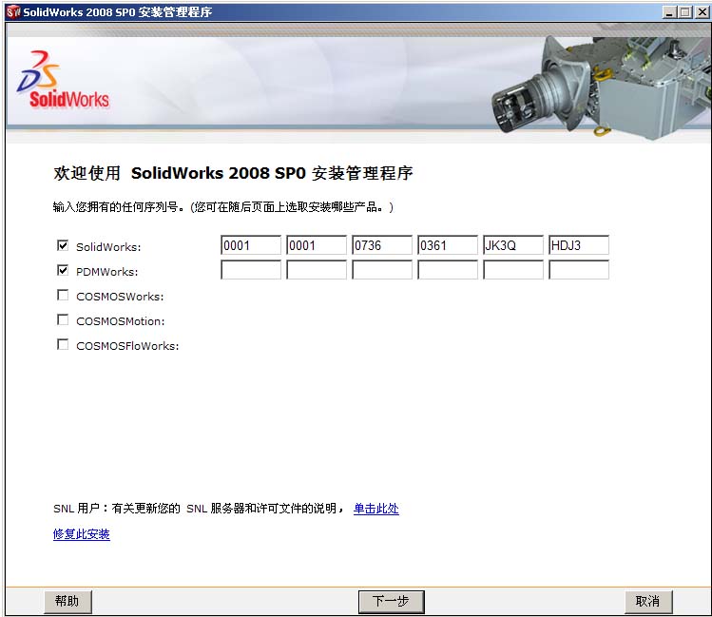Open the 单击此处 SNL instructions link
Viewport: 712px width, 617px height.
(x=376, y=509)
